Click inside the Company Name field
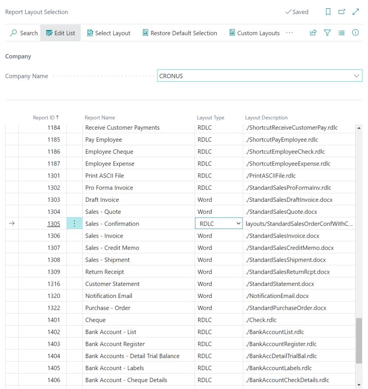The height and width of the screenshot is (389, 368). tap(230, 75)
